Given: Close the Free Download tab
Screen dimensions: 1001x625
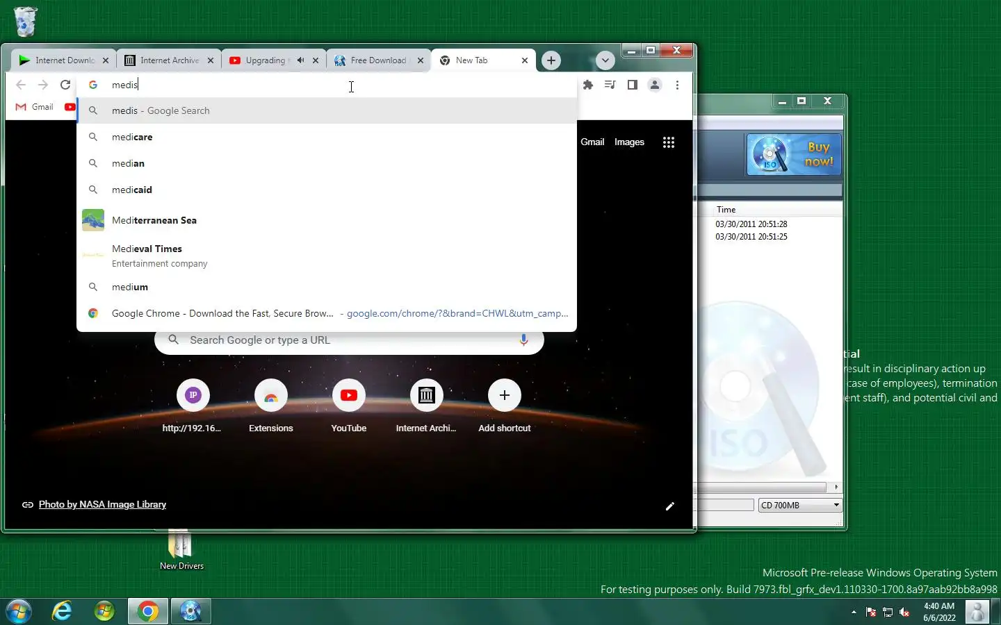Looking at the screenshot, I should (x=421, y=60).
